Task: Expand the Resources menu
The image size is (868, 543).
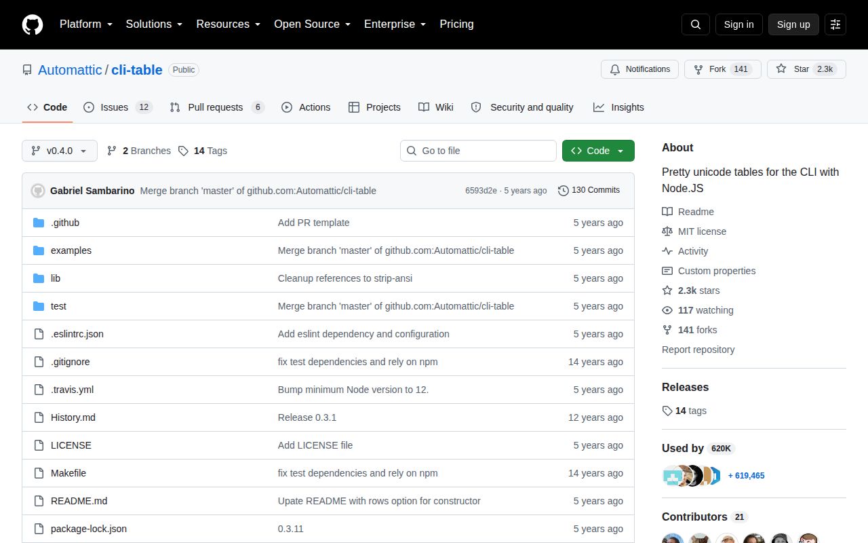Action: [229, 24]
